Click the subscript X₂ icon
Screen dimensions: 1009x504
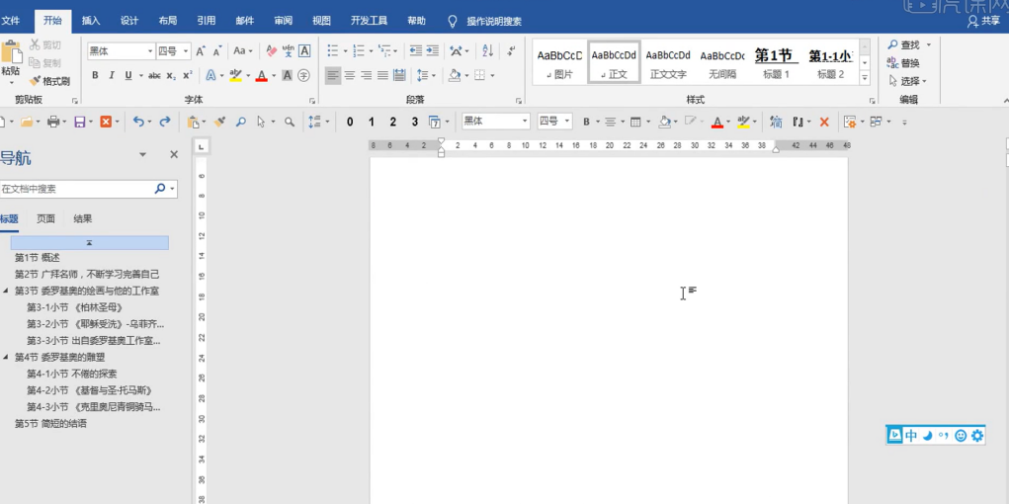(x=171, y=75)
